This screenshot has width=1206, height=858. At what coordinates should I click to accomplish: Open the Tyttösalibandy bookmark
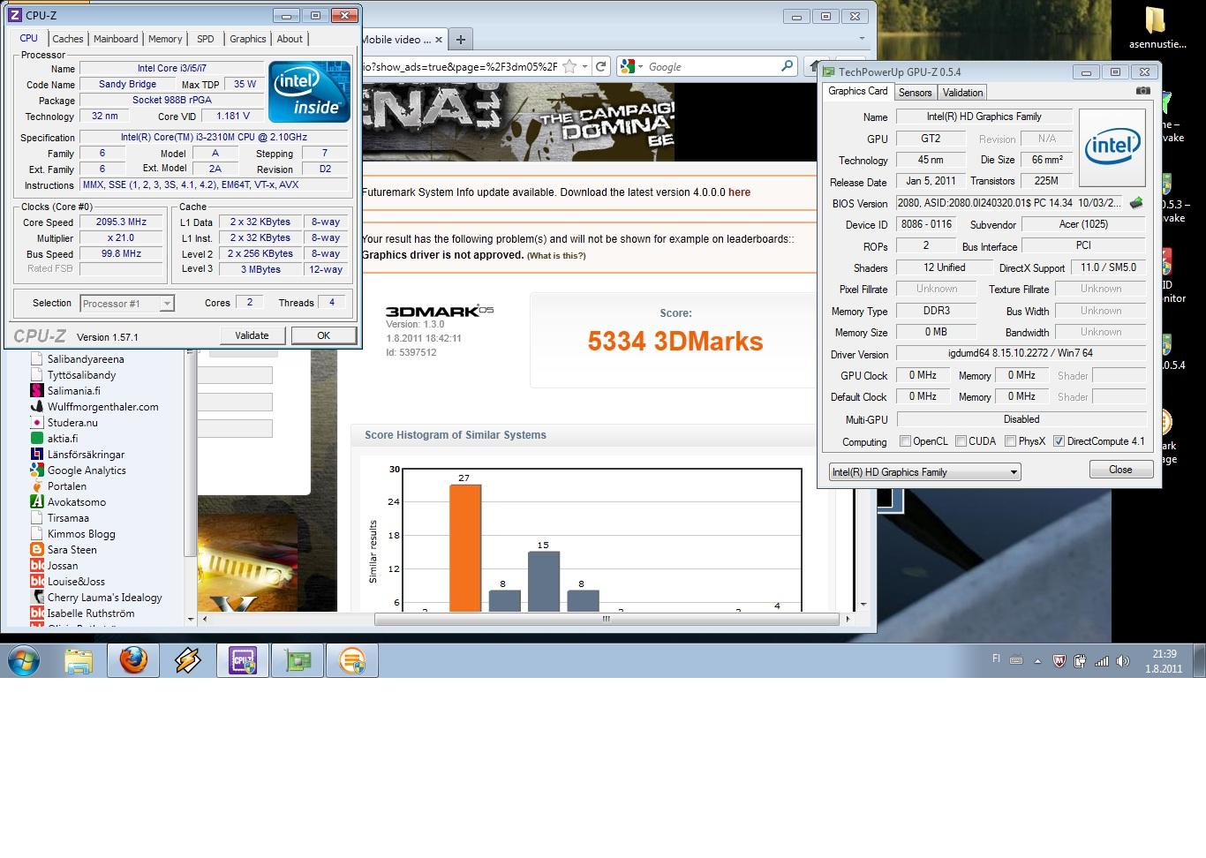point(81,375)
